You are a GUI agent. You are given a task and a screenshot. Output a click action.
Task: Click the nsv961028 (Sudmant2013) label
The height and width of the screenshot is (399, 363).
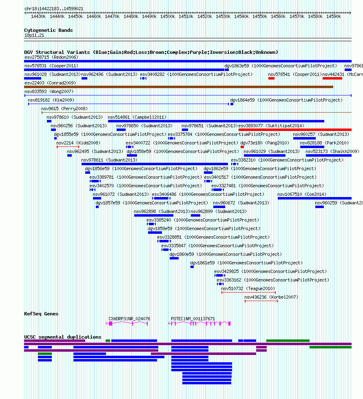pos(53,75)
